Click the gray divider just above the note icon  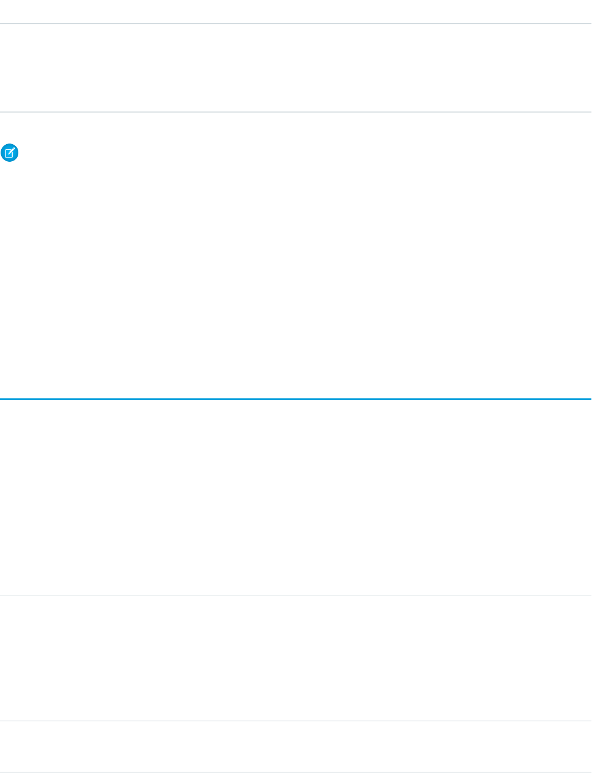tap(296, 112)
